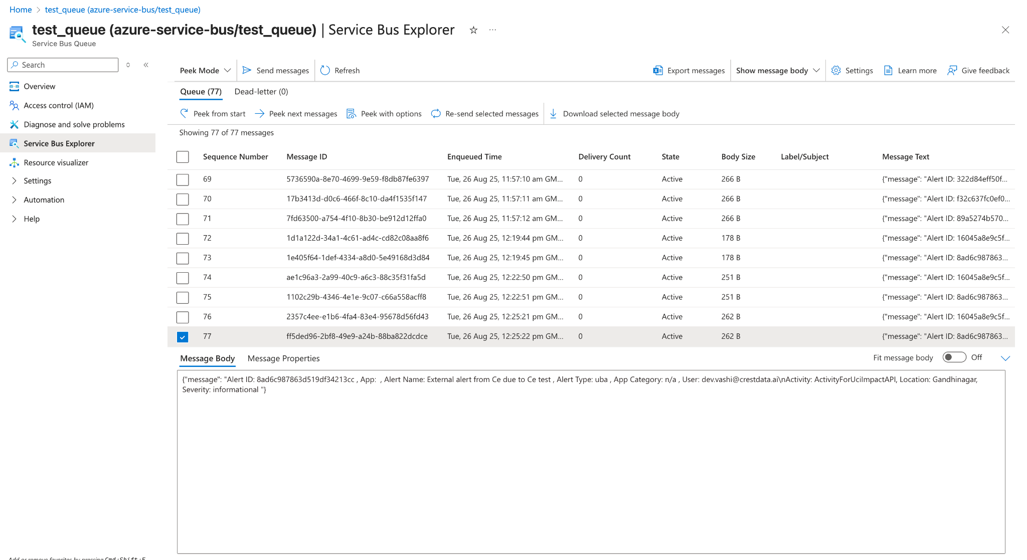This screenshot has width=1027, height=560.
Task: Click the Resource visualizer icon
Action: tap(14, 162)
